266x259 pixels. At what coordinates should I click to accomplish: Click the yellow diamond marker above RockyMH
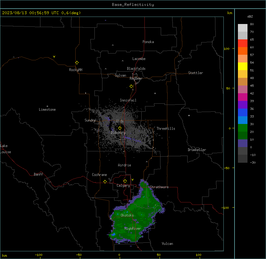tap(77, 62)
